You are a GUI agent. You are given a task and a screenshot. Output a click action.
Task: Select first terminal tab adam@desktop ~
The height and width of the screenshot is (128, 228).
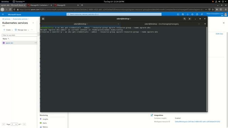tap(81, 24)
